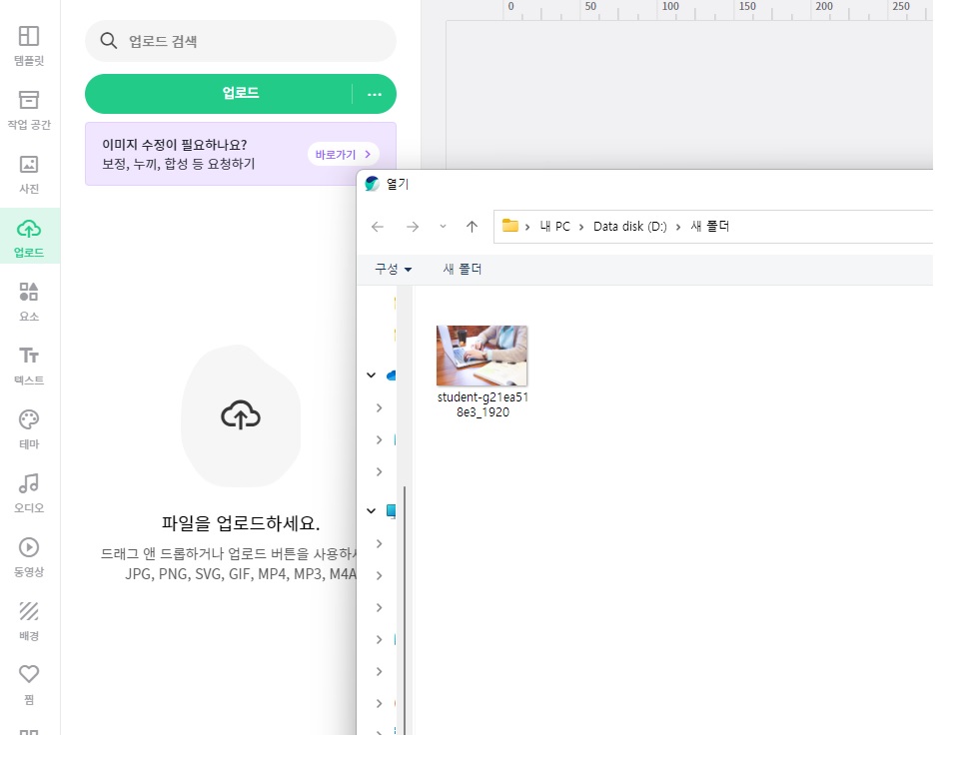This screenshot has height=758, width=959.
Task: Open the 동영상 (Video) panel
Action: [29, 555]
